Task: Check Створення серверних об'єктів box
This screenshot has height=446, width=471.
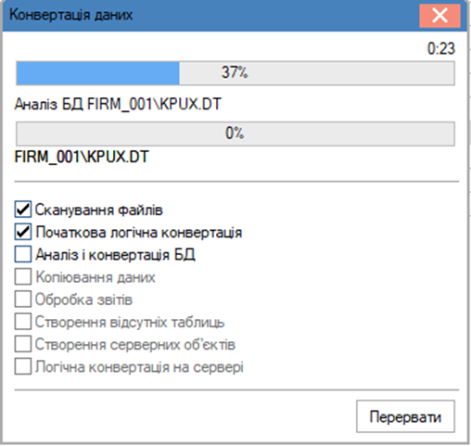Action: [23, 344]
